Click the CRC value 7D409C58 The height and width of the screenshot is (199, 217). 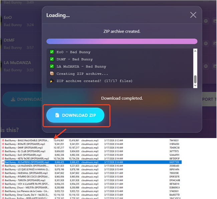(x=174, y=147)
